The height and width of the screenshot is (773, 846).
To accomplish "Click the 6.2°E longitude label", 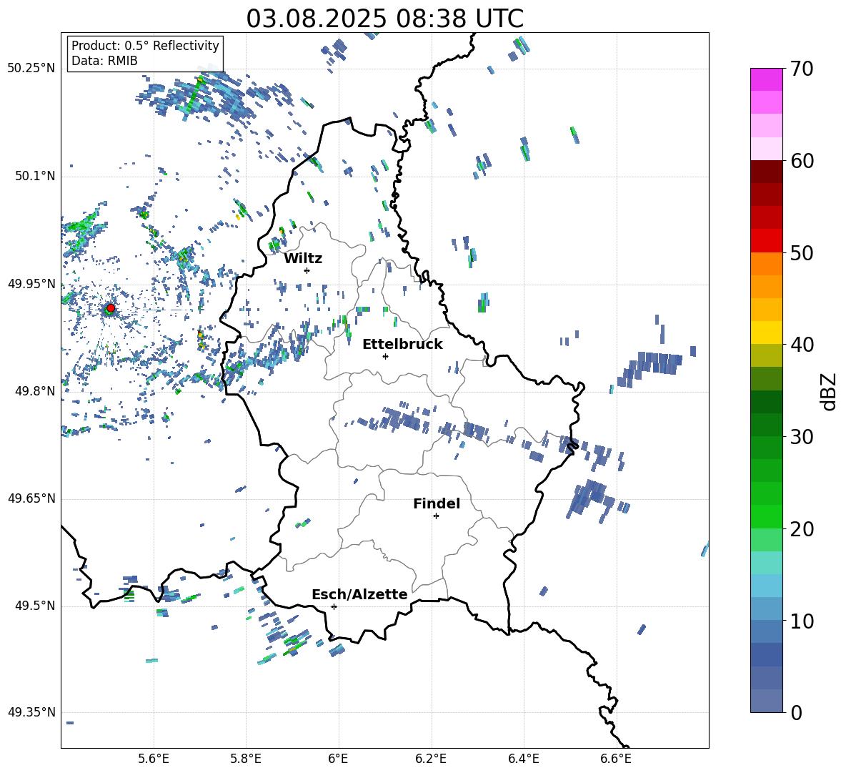I will click(x=431, y=759).
